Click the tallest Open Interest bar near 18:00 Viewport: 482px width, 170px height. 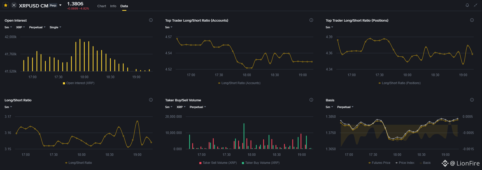click(x=80, y=55)
